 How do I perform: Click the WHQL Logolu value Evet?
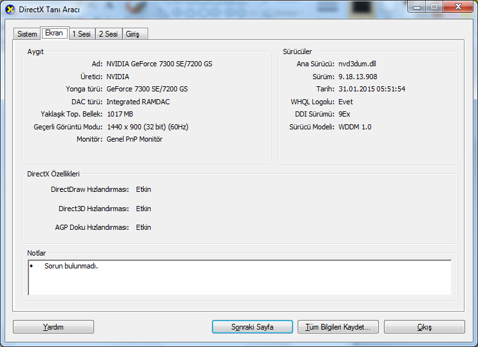[345, 102]
